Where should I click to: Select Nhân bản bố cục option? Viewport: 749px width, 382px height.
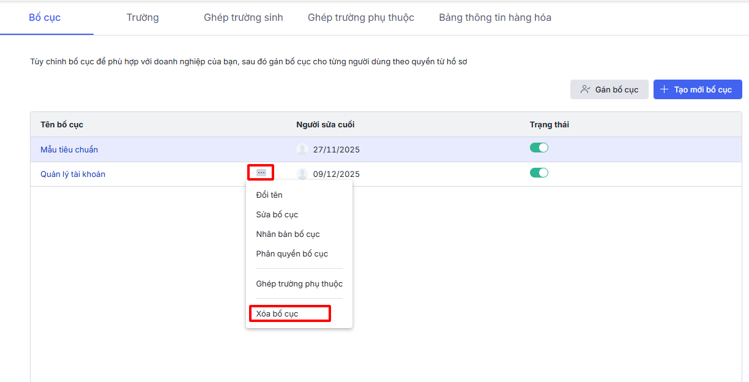point(288,234)
